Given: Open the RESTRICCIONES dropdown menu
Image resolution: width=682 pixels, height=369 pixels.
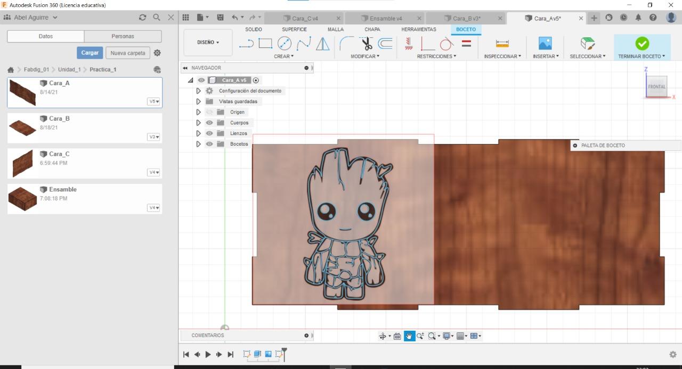Looking at the screenshot, I should click(x=436, y=56).
